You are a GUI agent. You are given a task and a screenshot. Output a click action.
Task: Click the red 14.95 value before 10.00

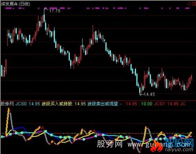[x=131, y=104]
